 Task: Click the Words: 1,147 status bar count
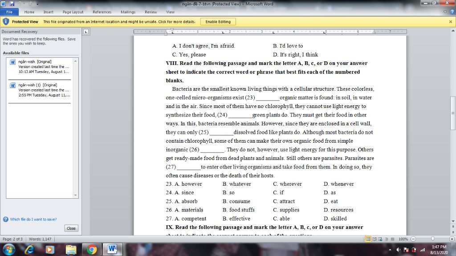click(x=40, y=239)
